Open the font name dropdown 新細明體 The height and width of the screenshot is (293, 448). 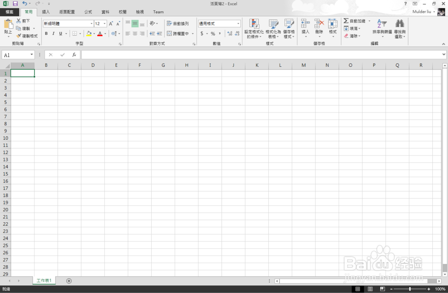click(x=91, y=23)
